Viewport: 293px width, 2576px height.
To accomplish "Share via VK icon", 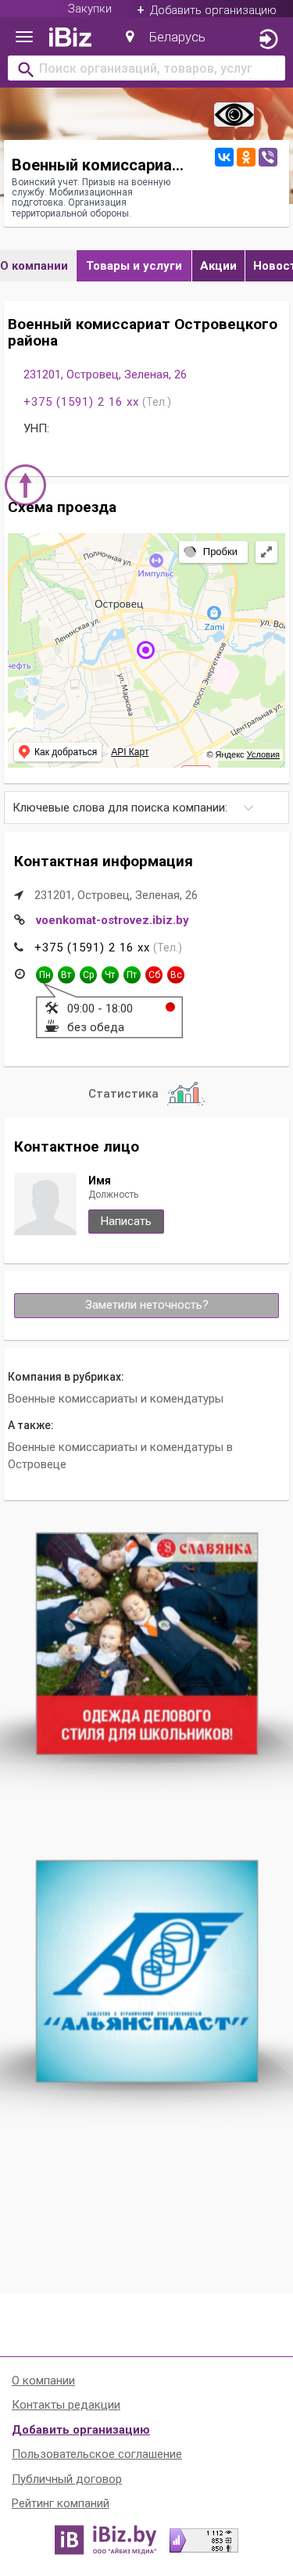I will [x=224, y=157].
